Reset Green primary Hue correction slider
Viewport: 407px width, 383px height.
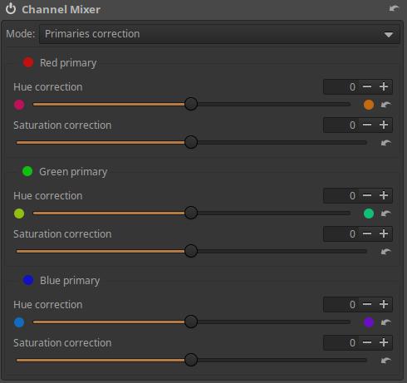click(x=385, y=214)
